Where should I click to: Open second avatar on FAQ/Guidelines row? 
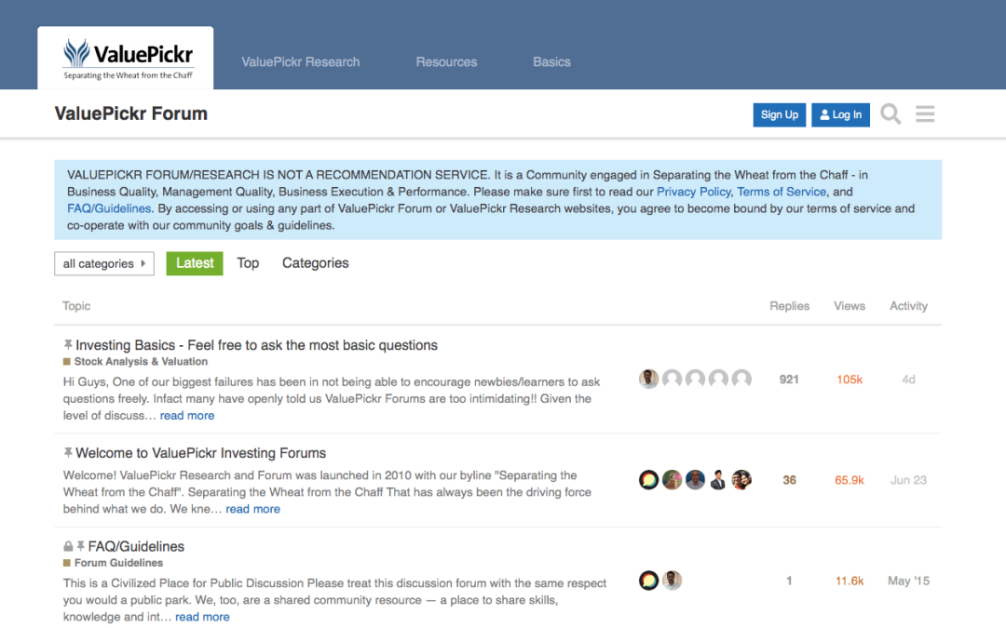(x=672, y=580)
